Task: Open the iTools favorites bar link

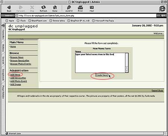Action: point(21,20)
